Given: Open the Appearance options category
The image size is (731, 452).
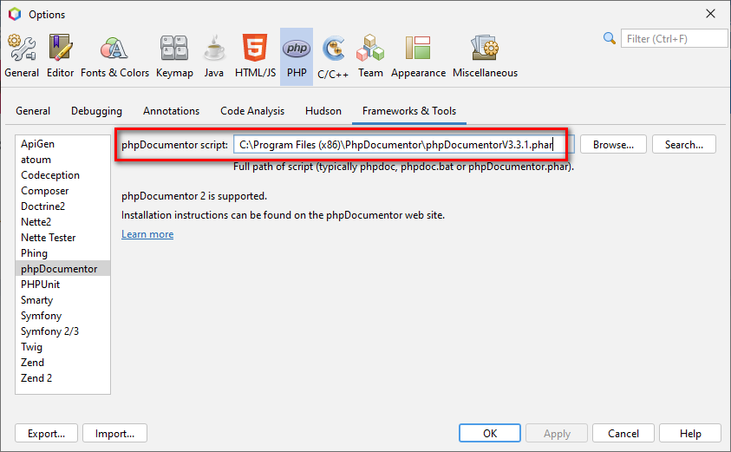Looking at the screenshot, I should [418, 56].
